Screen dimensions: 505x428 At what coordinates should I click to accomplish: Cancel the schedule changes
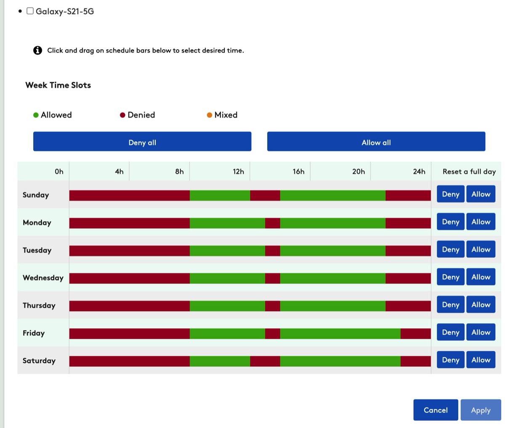[436, 410]
